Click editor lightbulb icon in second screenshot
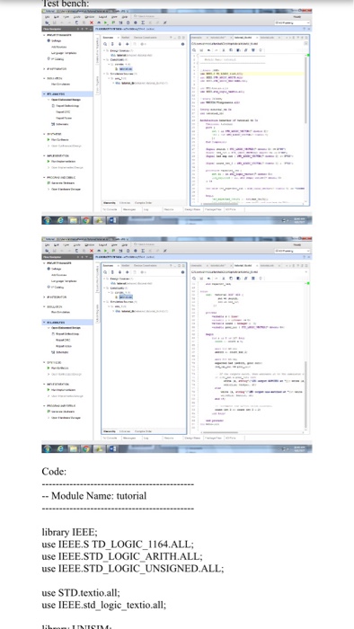Image resolution: width=354 pixels, height=629 pixels. coord(261,278)
